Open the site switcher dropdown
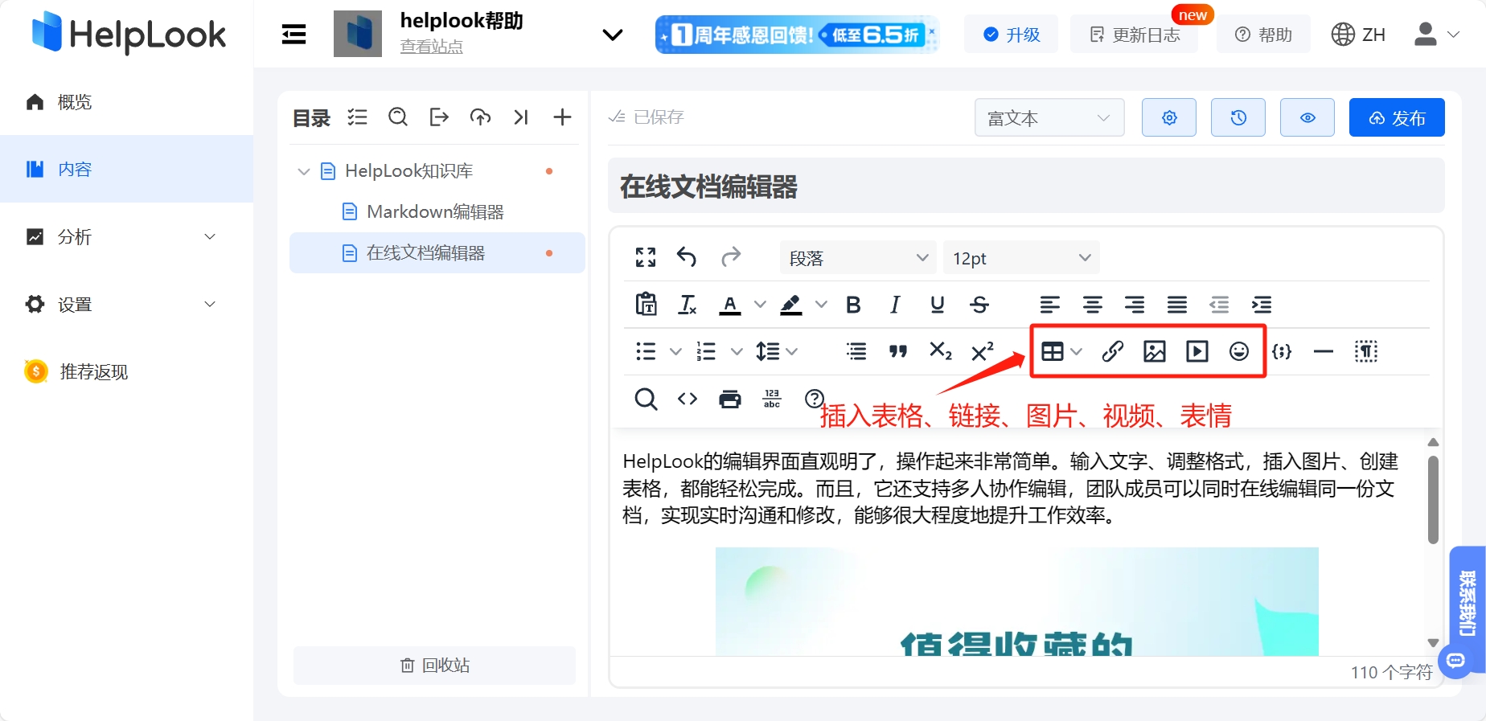The image size is (1486, 721). (x=613, y=35)
